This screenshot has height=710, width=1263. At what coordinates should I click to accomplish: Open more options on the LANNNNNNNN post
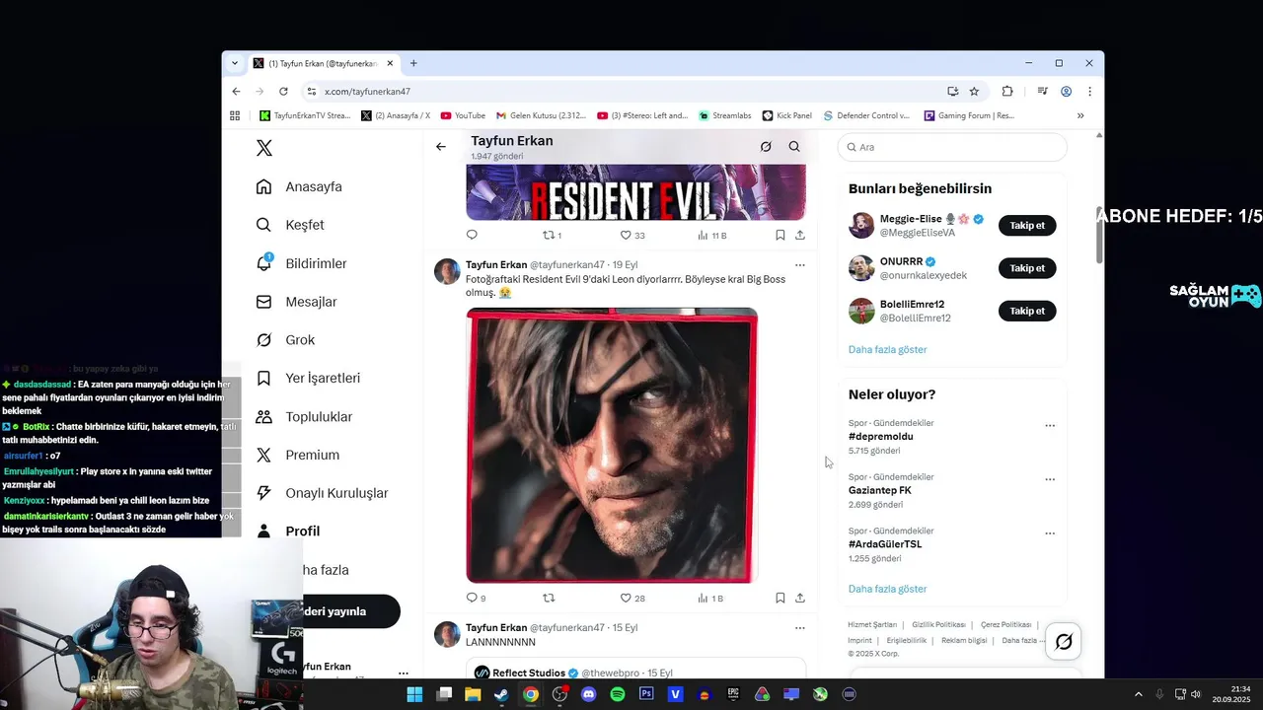point(800,628)
